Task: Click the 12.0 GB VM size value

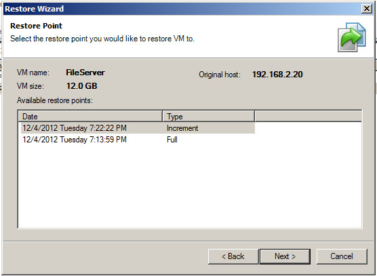Action: pyautogui.click(x=82, y=86)
